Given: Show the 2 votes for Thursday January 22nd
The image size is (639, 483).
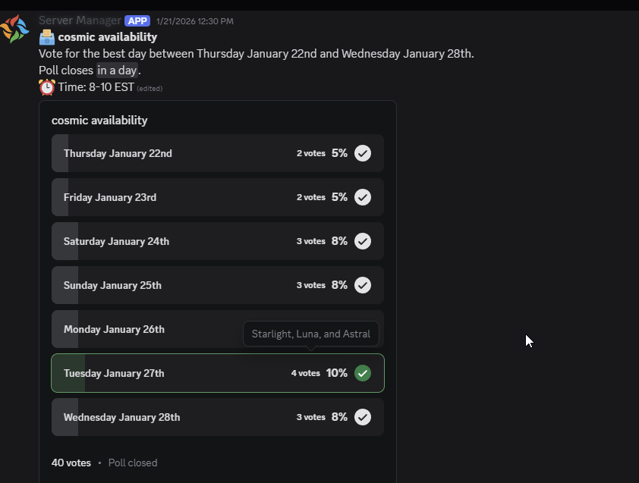Looking at the screenshot, I should pyautogui.click(x=310, y=153).
